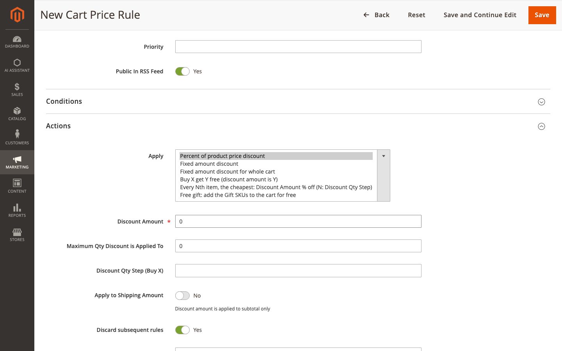The image size is (562, 351).
Task: Collapse the Actions section chevron
Action: [541, 126]
